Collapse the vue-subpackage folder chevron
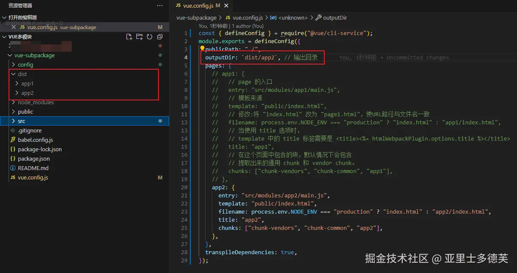The image size is (517, 273). (x=10, y=55)
